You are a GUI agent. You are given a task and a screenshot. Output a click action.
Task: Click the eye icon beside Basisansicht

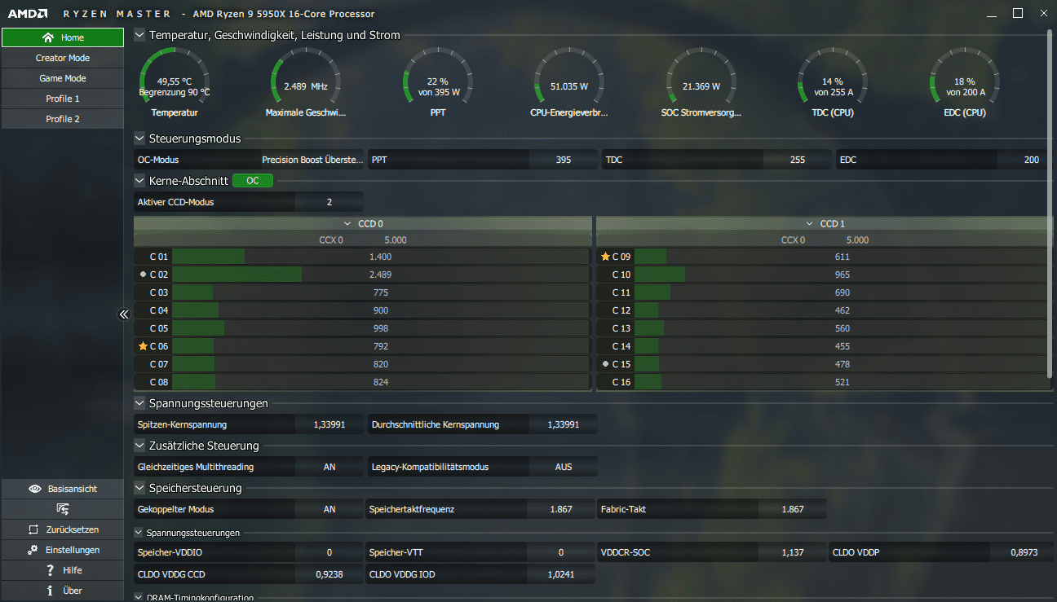click(35, 489)
